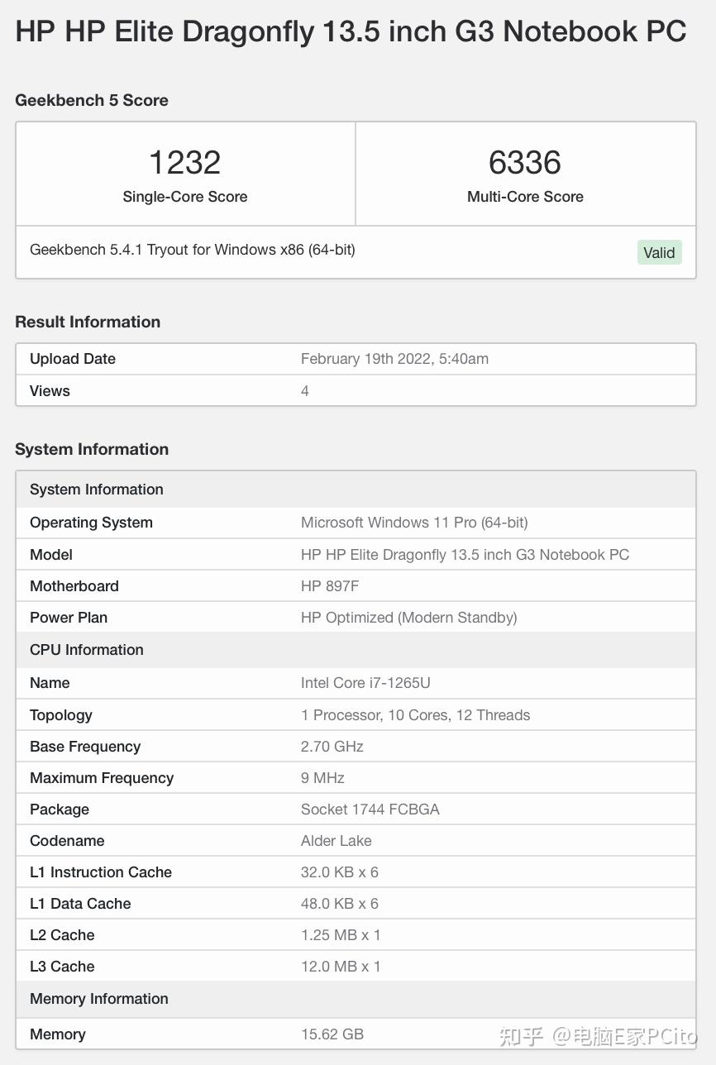Click the Topology value with 10 cores
The image size is (716, 1065).
(415, 715)
